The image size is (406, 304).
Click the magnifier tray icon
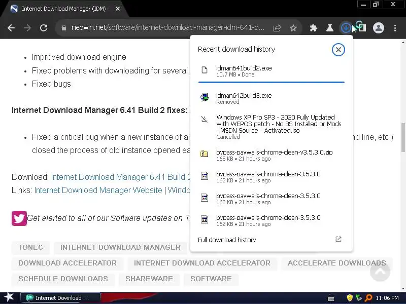(368, 298)
